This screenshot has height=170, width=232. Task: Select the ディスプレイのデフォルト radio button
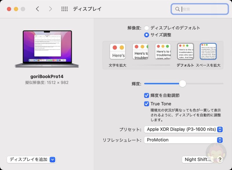[147, 28]
